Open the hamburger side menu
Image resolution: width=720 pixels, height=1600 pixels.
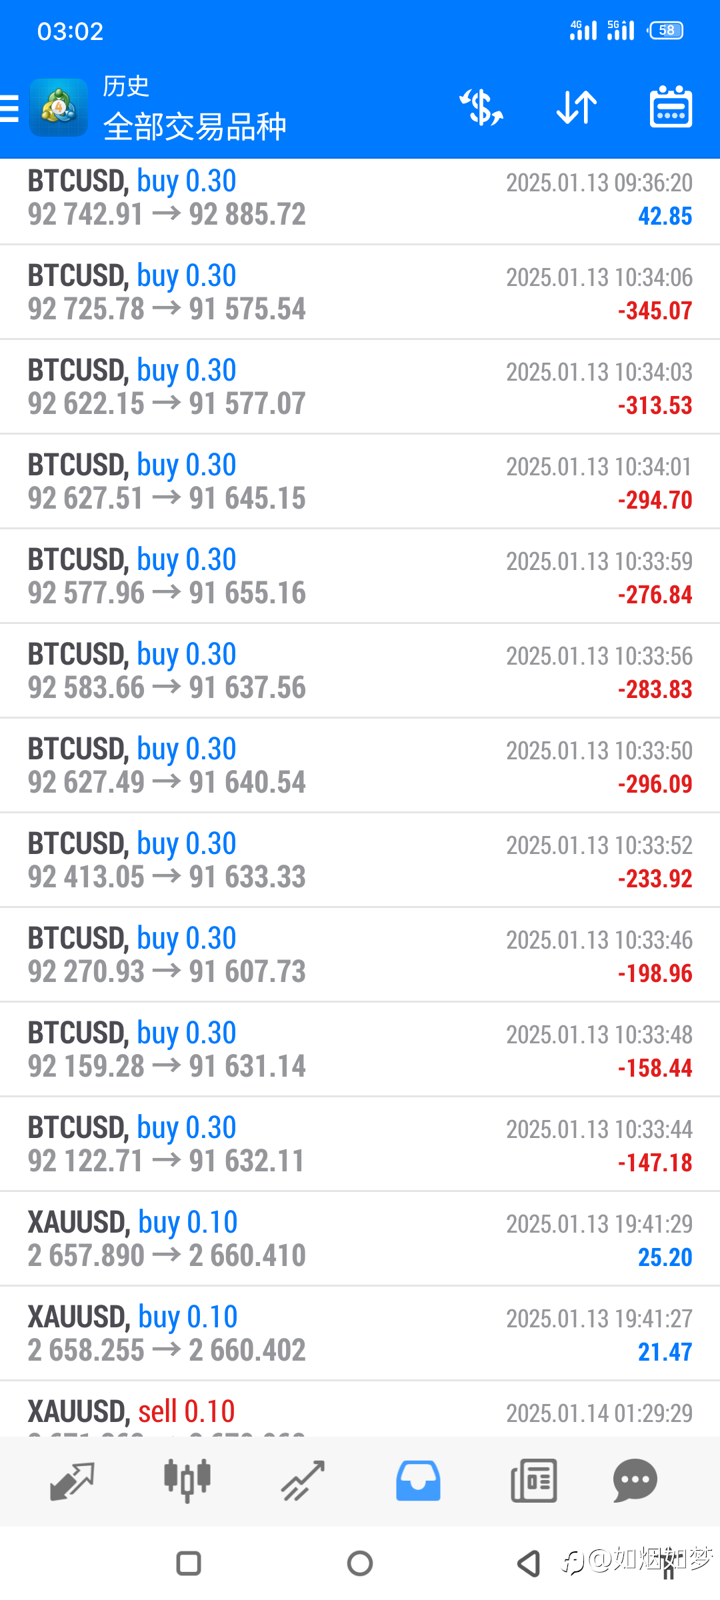9,108
